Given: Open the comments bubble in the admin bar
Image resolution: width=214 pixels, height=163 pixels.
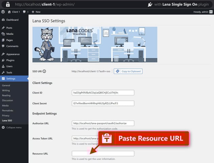Looking at the screenshot, I should (24, 12).
